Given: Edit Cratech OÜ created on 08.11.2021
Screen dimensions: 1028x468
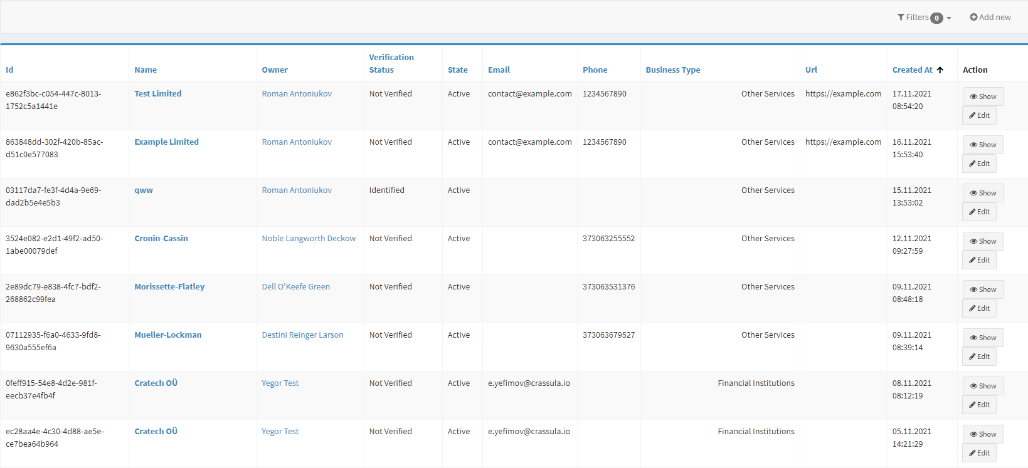Looking at the screenshot, I should pyautogui.click(x=979, y=405).
